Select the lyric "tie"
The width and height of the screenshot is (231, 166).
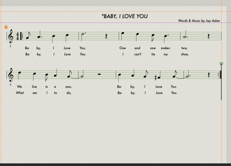click(153, 54)
